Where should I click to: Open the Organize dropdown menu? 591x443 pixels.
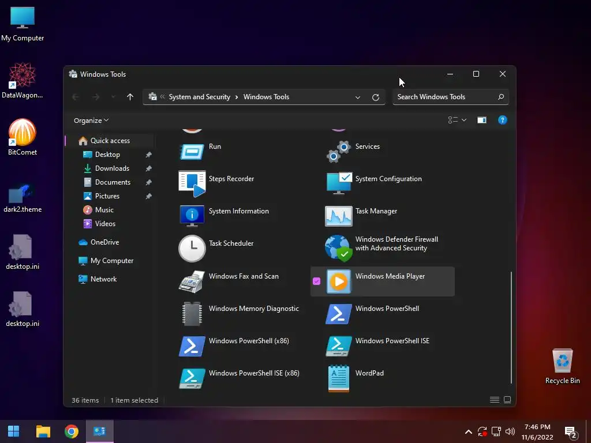91,121
